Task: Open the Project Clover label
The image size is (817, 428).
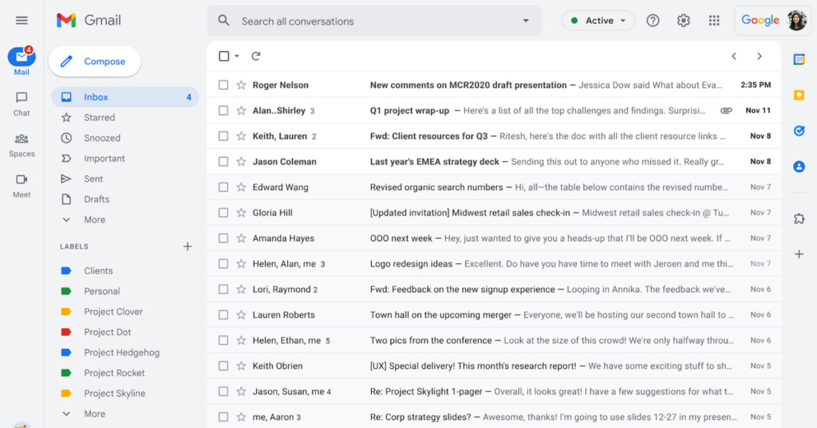Action: [x=113, y=312]
